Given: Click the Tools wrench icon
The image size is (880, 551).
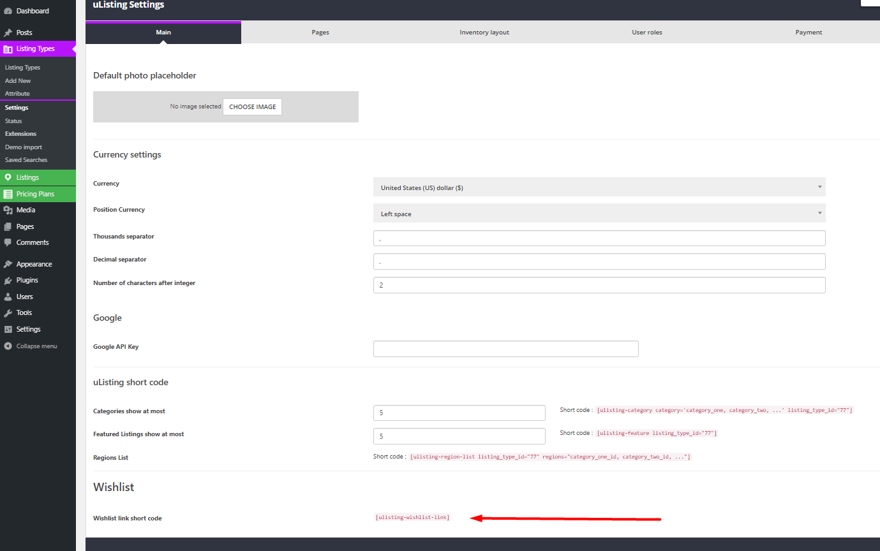Looking at the screenshot, I should pyautogui.click(x=8, y=312).
